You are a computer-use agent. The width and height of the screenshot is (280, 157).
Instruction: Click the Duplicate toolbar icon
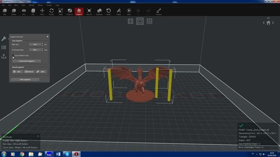click(x=99, y=12)
